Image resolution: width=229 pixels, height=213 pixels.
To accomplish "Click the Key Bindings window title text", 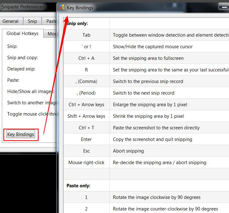I will pos(80,8).
